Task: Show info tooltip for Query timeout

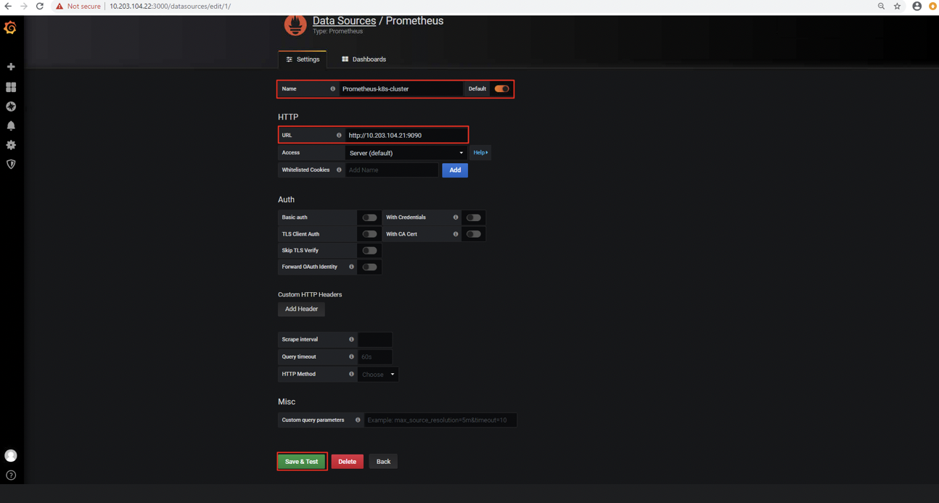Action: tap(351, 357)
